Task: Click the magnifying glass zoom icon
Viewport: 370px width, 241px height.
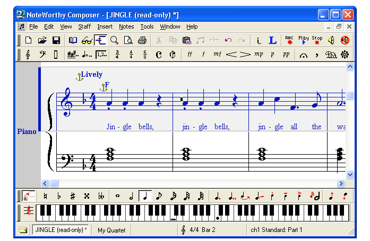Action: 114,40
